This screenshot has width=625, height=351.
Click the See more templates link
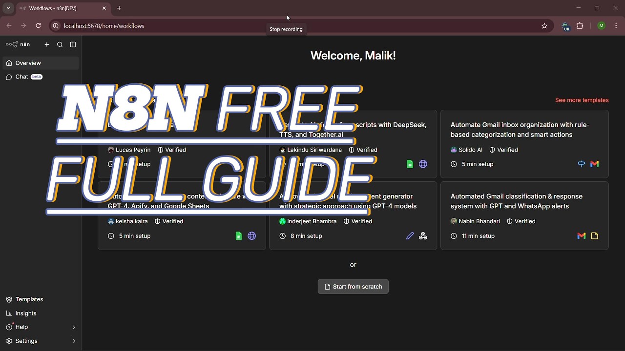[582, 100]
